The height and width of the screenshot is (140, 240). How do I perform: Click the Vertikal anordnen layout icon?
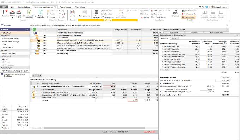click(x=213, y=12)
